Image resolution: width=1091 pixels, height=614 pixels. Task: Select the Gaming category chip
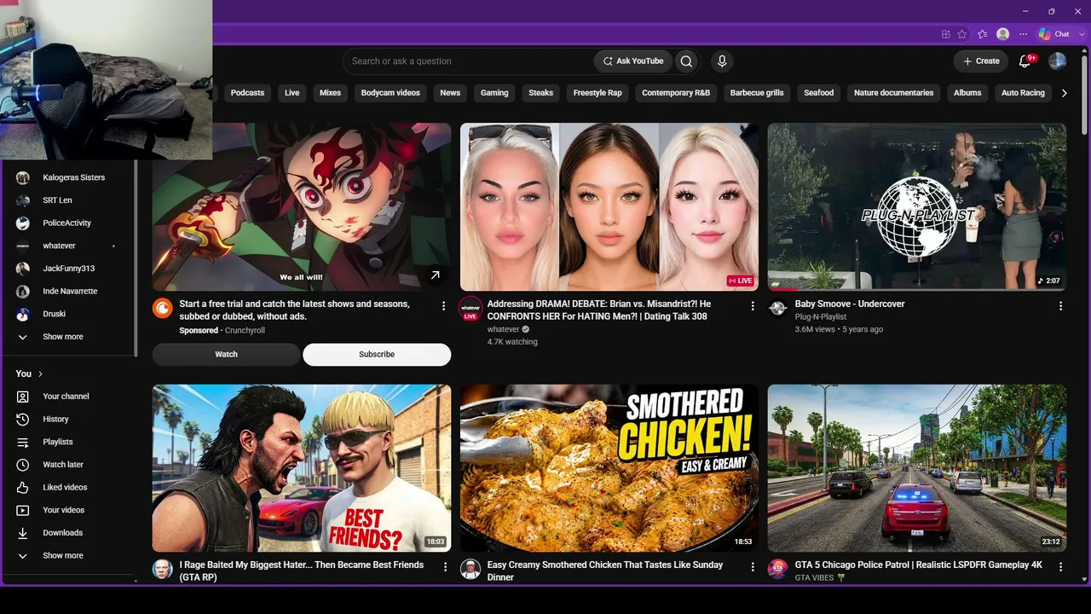click(494, 93)
